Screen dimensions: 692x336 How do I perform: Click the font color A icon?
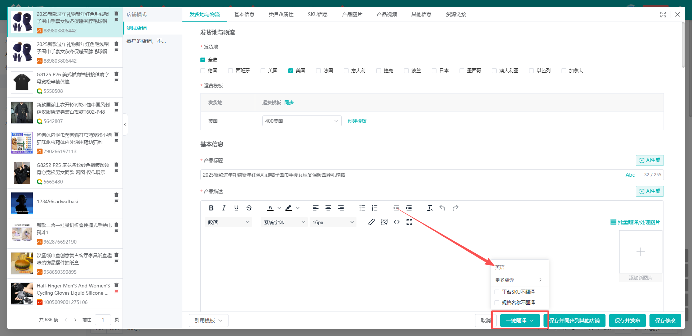click(270, 208)
